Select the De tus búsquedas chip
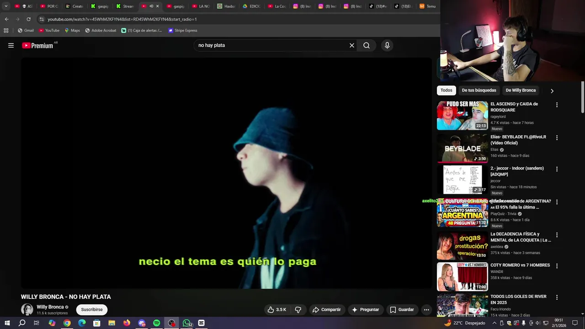Image resolution: width=585 pixels, height=329 pixels. coord(479,90)
